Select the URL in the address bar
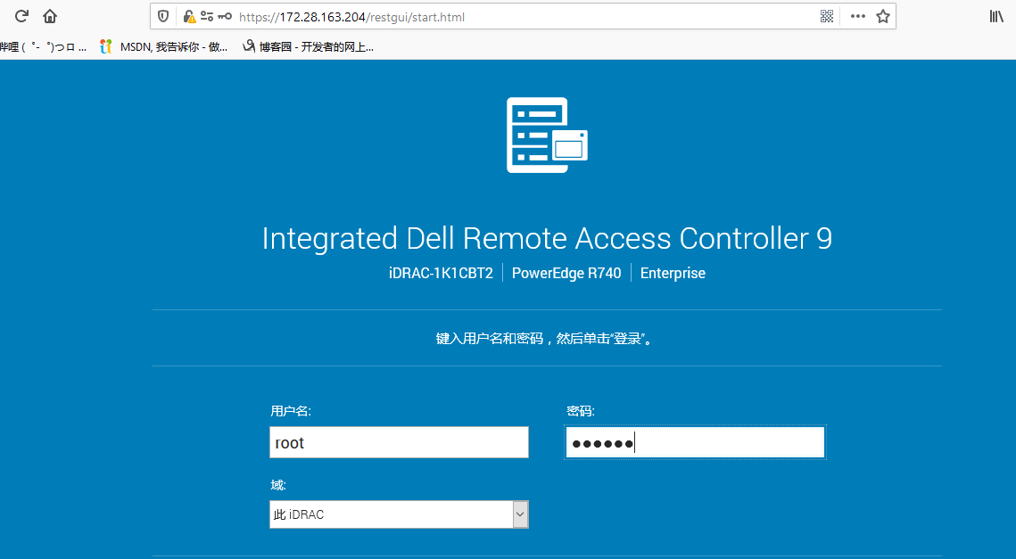 coord(351,17)
